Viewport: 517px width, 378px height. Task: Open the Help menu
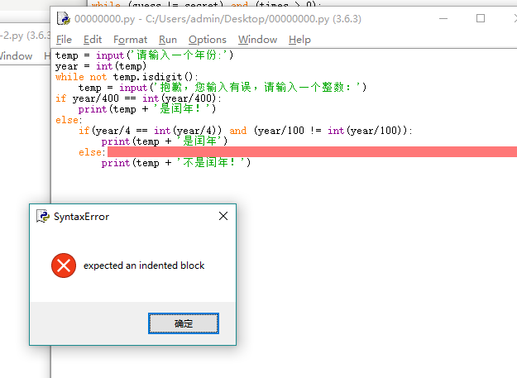point(299,40)
